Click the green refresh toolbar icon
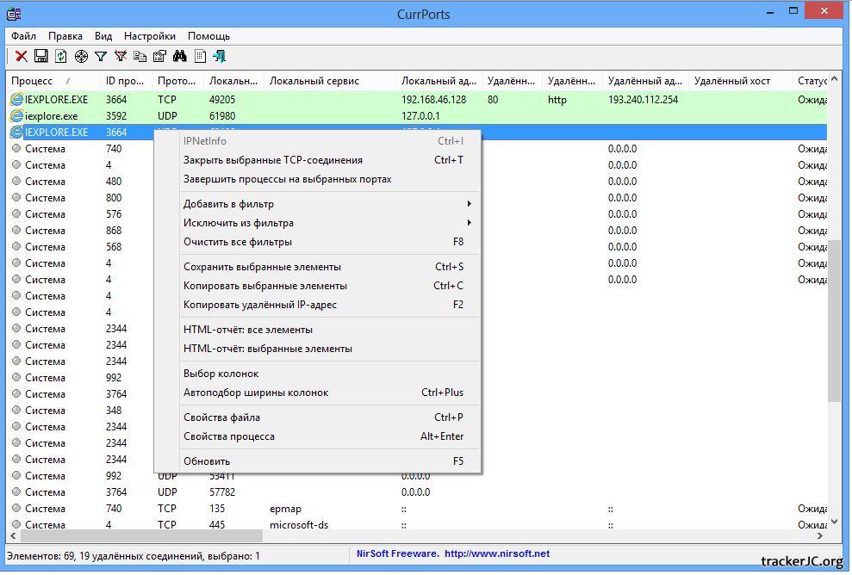Image resolution: width=852 pixels, height=575 pixels. click(x=61, y=56)
